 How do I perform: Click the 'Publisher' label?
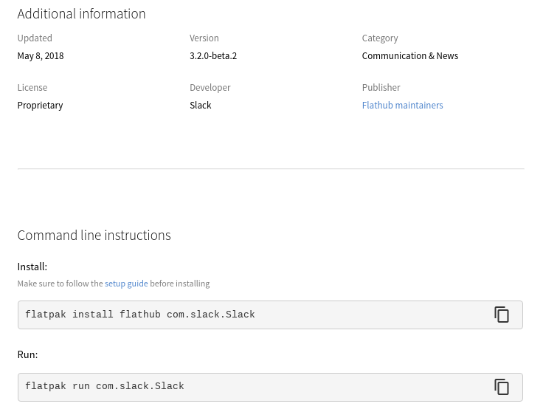(381, 88)
